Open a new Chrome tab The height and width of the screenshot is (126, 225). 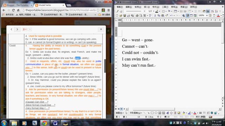(x=69, y=5)
